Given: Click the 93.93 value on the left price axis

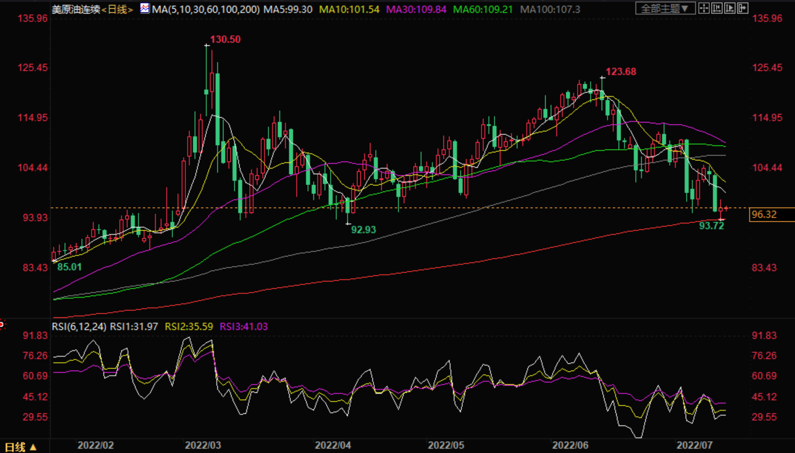Looking at the screenshot, I should (x=35, y=218).
